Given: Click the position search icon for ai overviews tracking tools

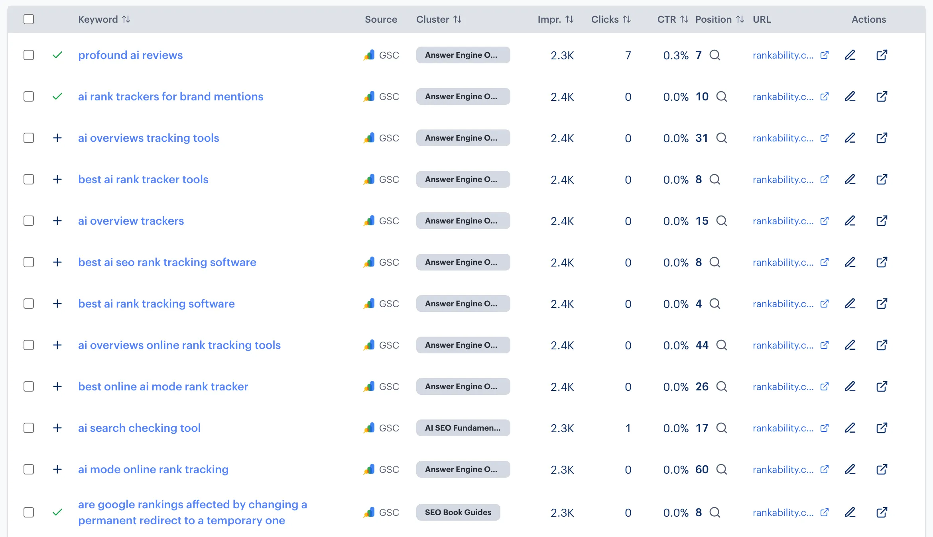Looking at the screenshot, I should (722, 138).
